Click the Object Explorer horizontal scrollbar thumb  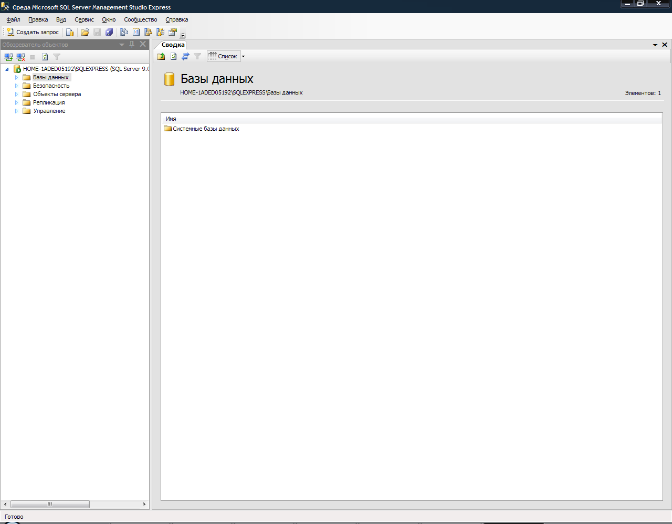point(50,504)
